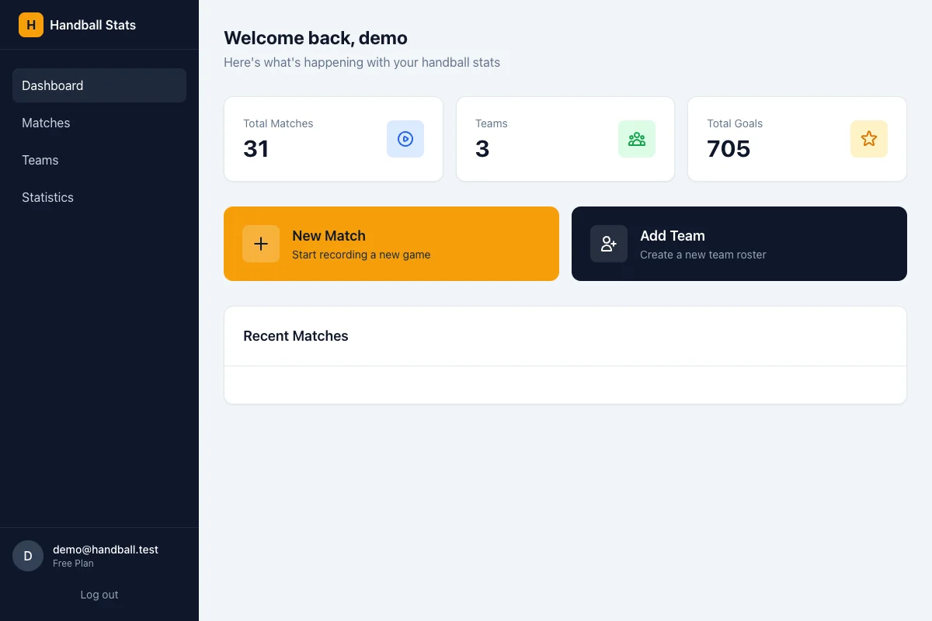932x621 pixels.
Task: Click the demo@handball.test email
Action: (x=106, y=550)
